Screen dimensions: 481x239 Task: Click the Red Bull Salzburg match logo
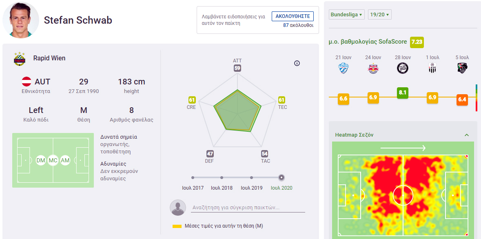[373, 69]
